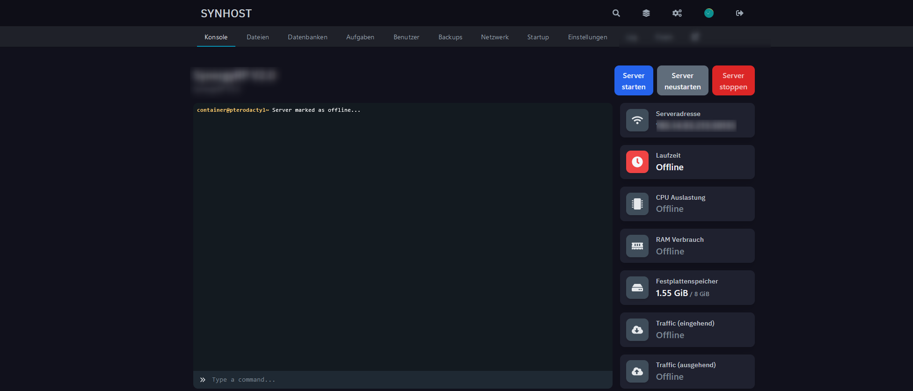Click the logout arrow icon
The height and width of the screenshot is (391, 913).
(x=740, y=13)
